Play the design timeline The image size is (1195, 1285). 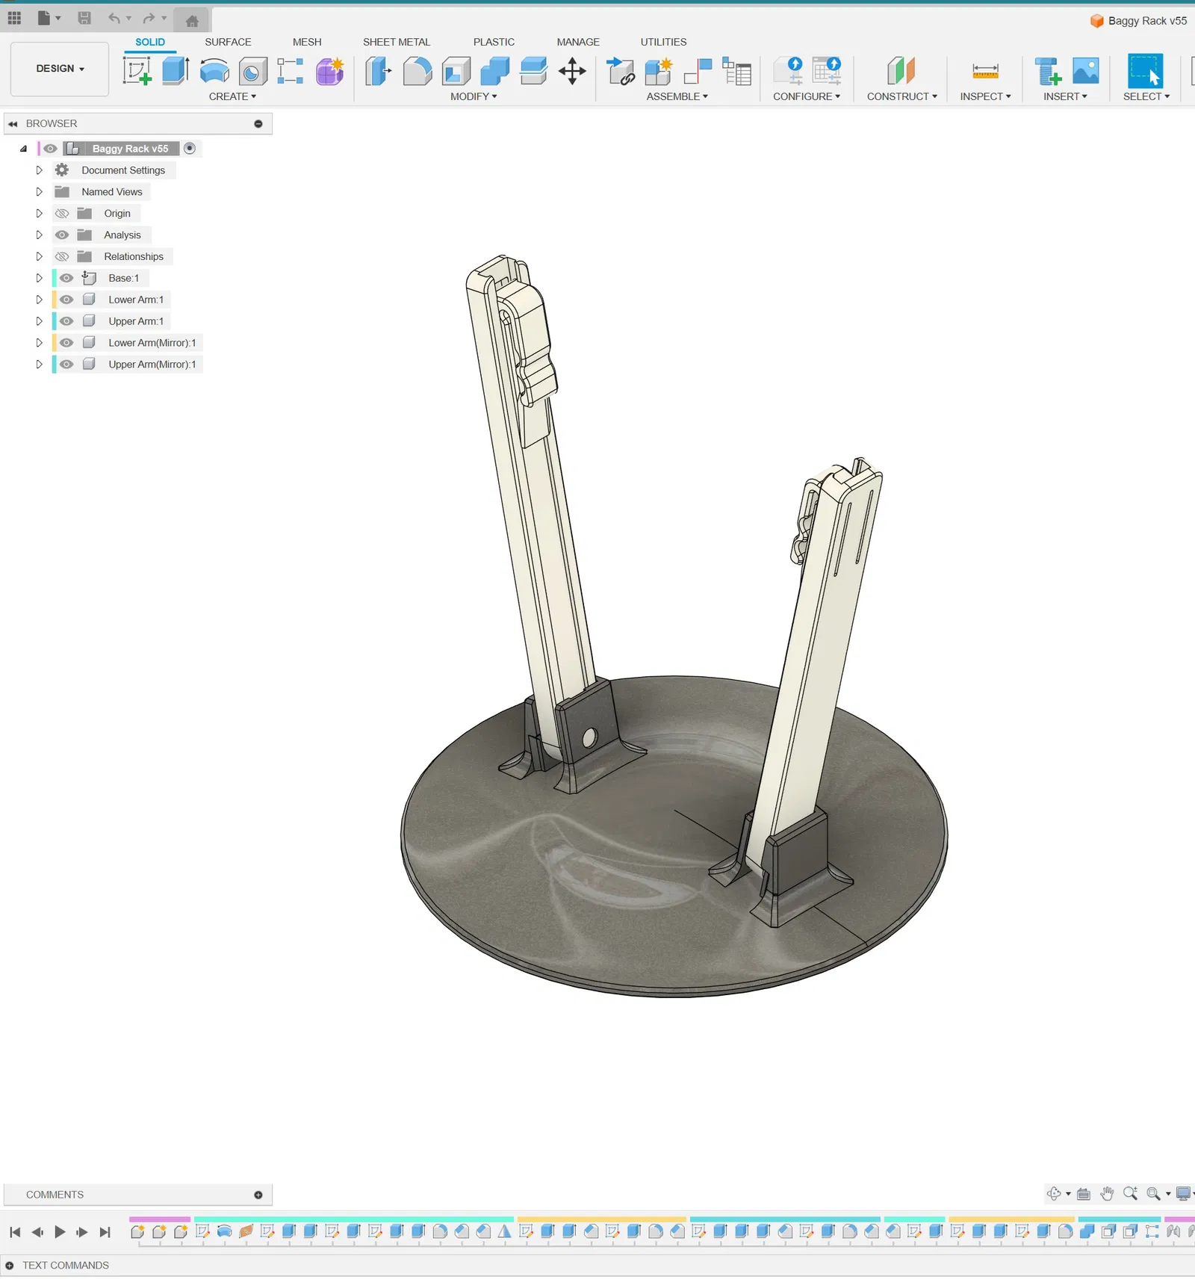pyautogui.click(x=60, y=1233)
